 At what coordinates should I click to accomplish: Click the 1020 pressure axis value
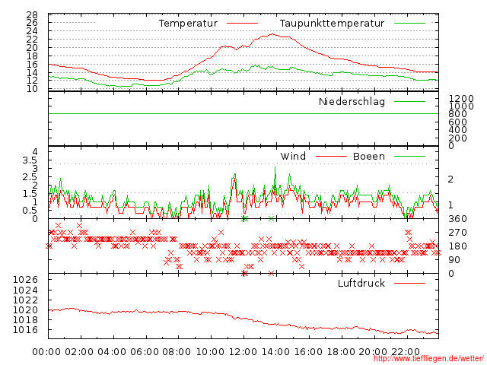tap(25, 309)
